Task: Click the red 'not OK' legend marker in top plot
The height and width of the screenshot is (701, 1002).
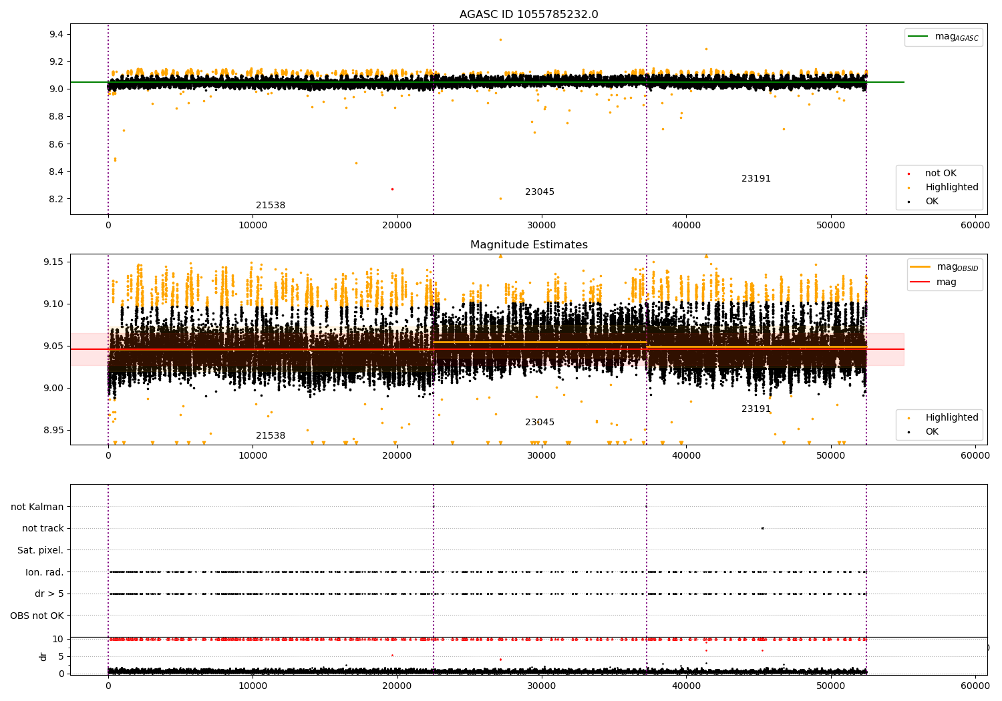Action: tap(908, 174)
